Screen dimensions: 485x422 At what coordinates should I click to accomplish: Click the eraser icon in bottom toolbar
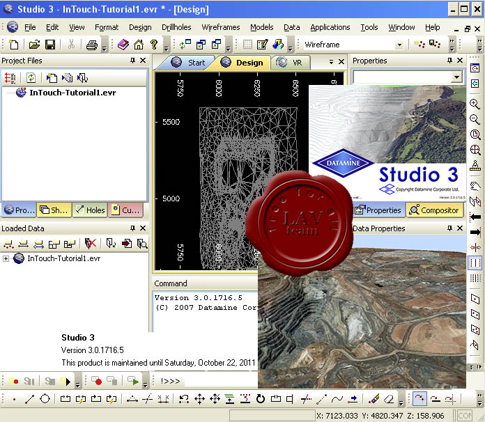tap(389, 399)
